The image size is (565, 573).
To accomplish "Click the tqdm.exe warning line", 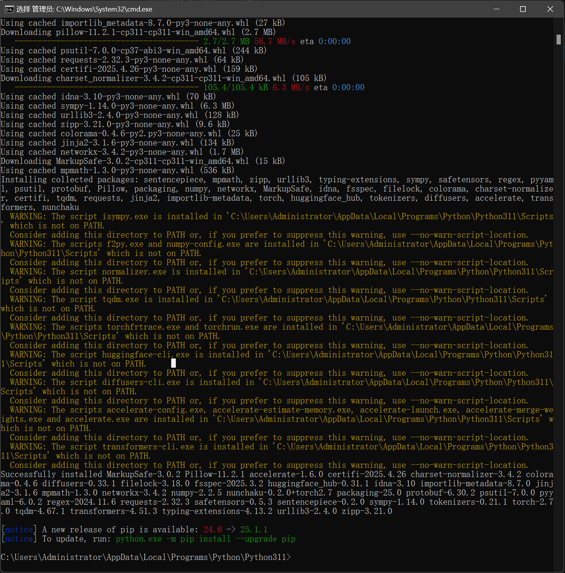I will tap(278, 299).
